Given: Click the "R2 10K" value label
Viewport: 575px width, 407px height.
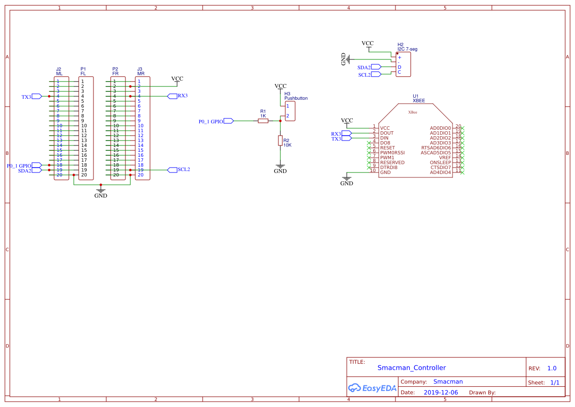Looking at the screenshot, I should [287, 143].
